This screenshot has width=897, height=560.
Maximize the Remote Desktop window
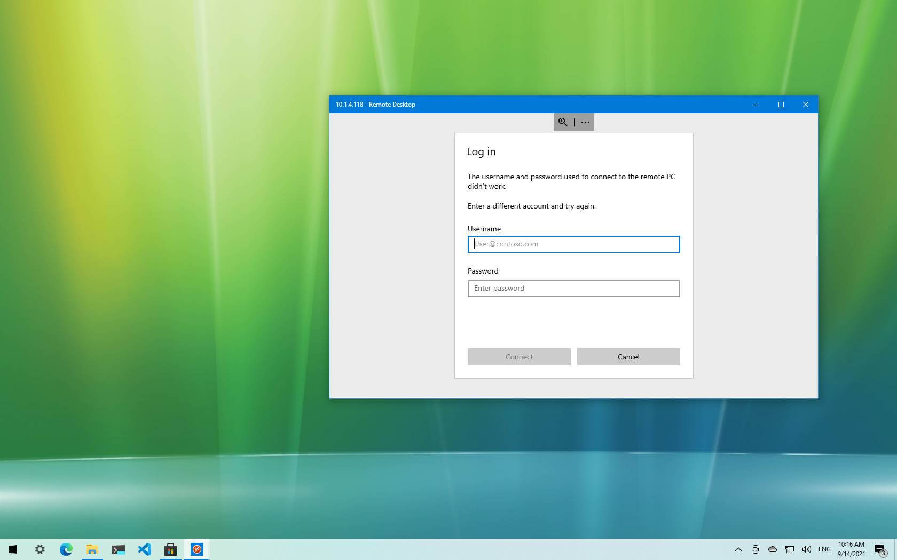(x=781, y=105)
